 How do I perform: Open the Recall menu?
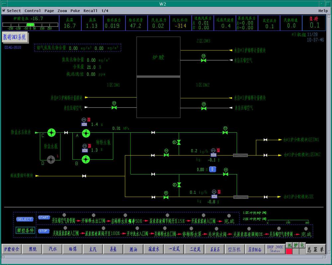(90, 11)
